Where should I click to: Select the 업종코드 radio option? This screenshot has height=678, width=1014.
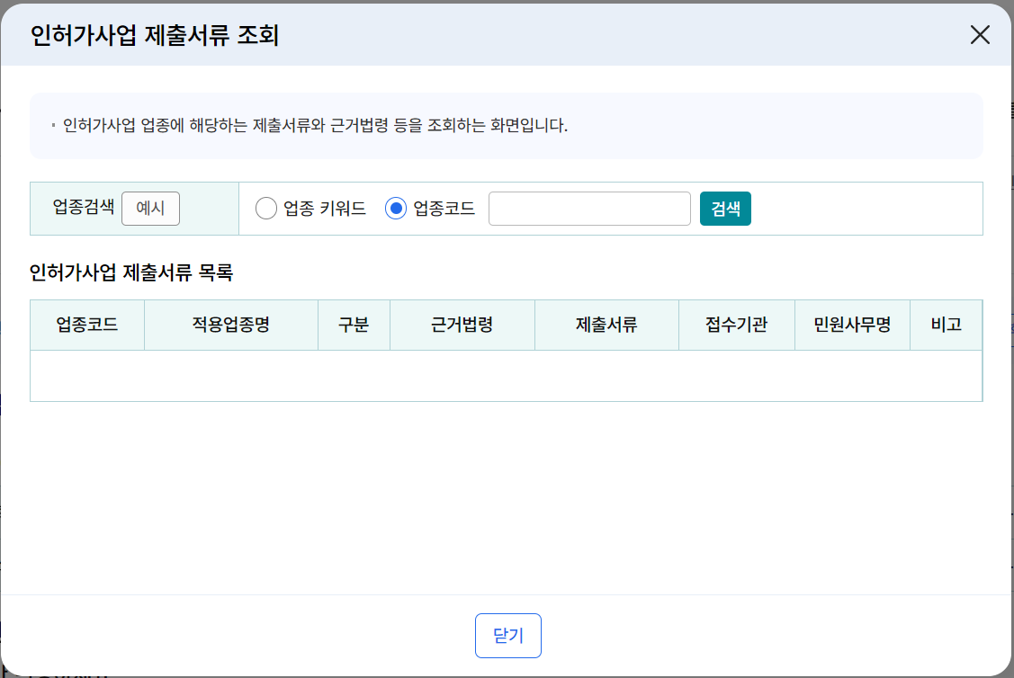click(396, 208)
